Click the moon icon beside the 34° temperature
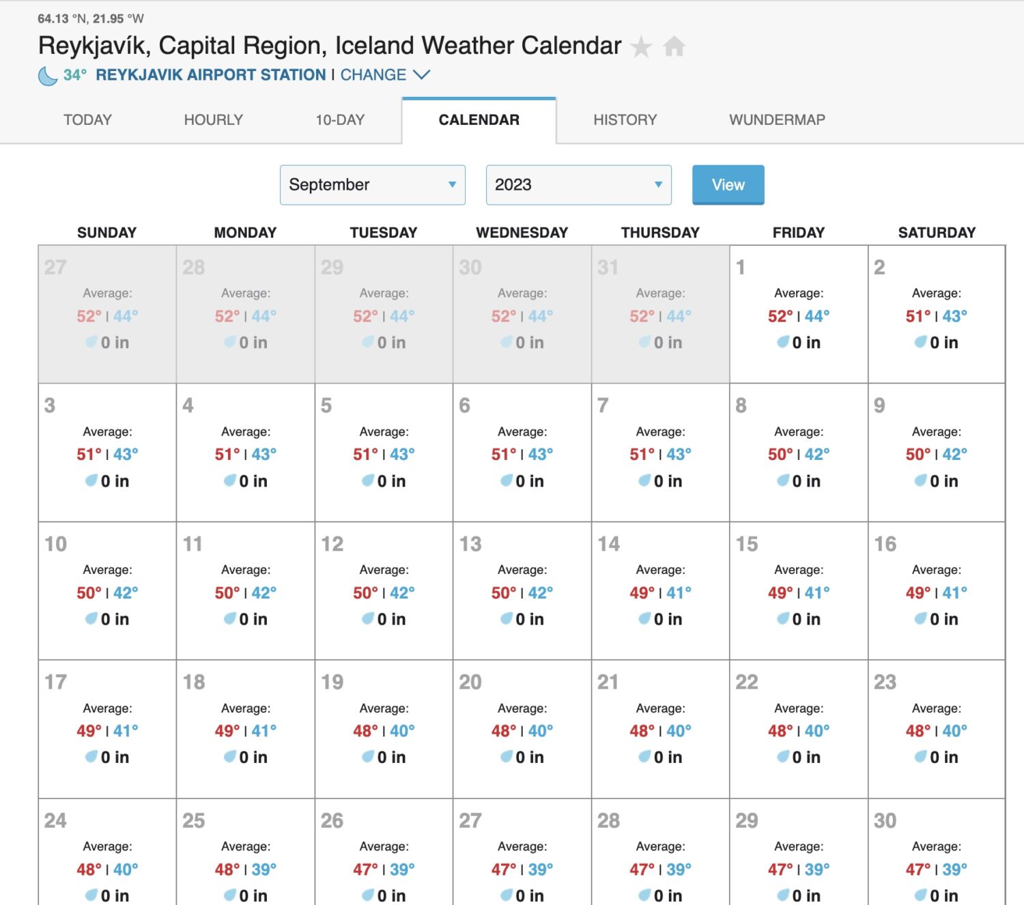This screenshot has height=905, width=1024. [45, 75]
